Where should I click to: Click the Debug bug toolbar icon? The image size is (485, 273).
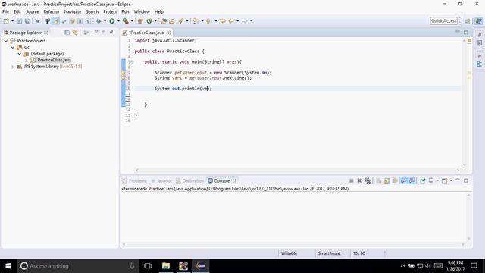point(99,21)
